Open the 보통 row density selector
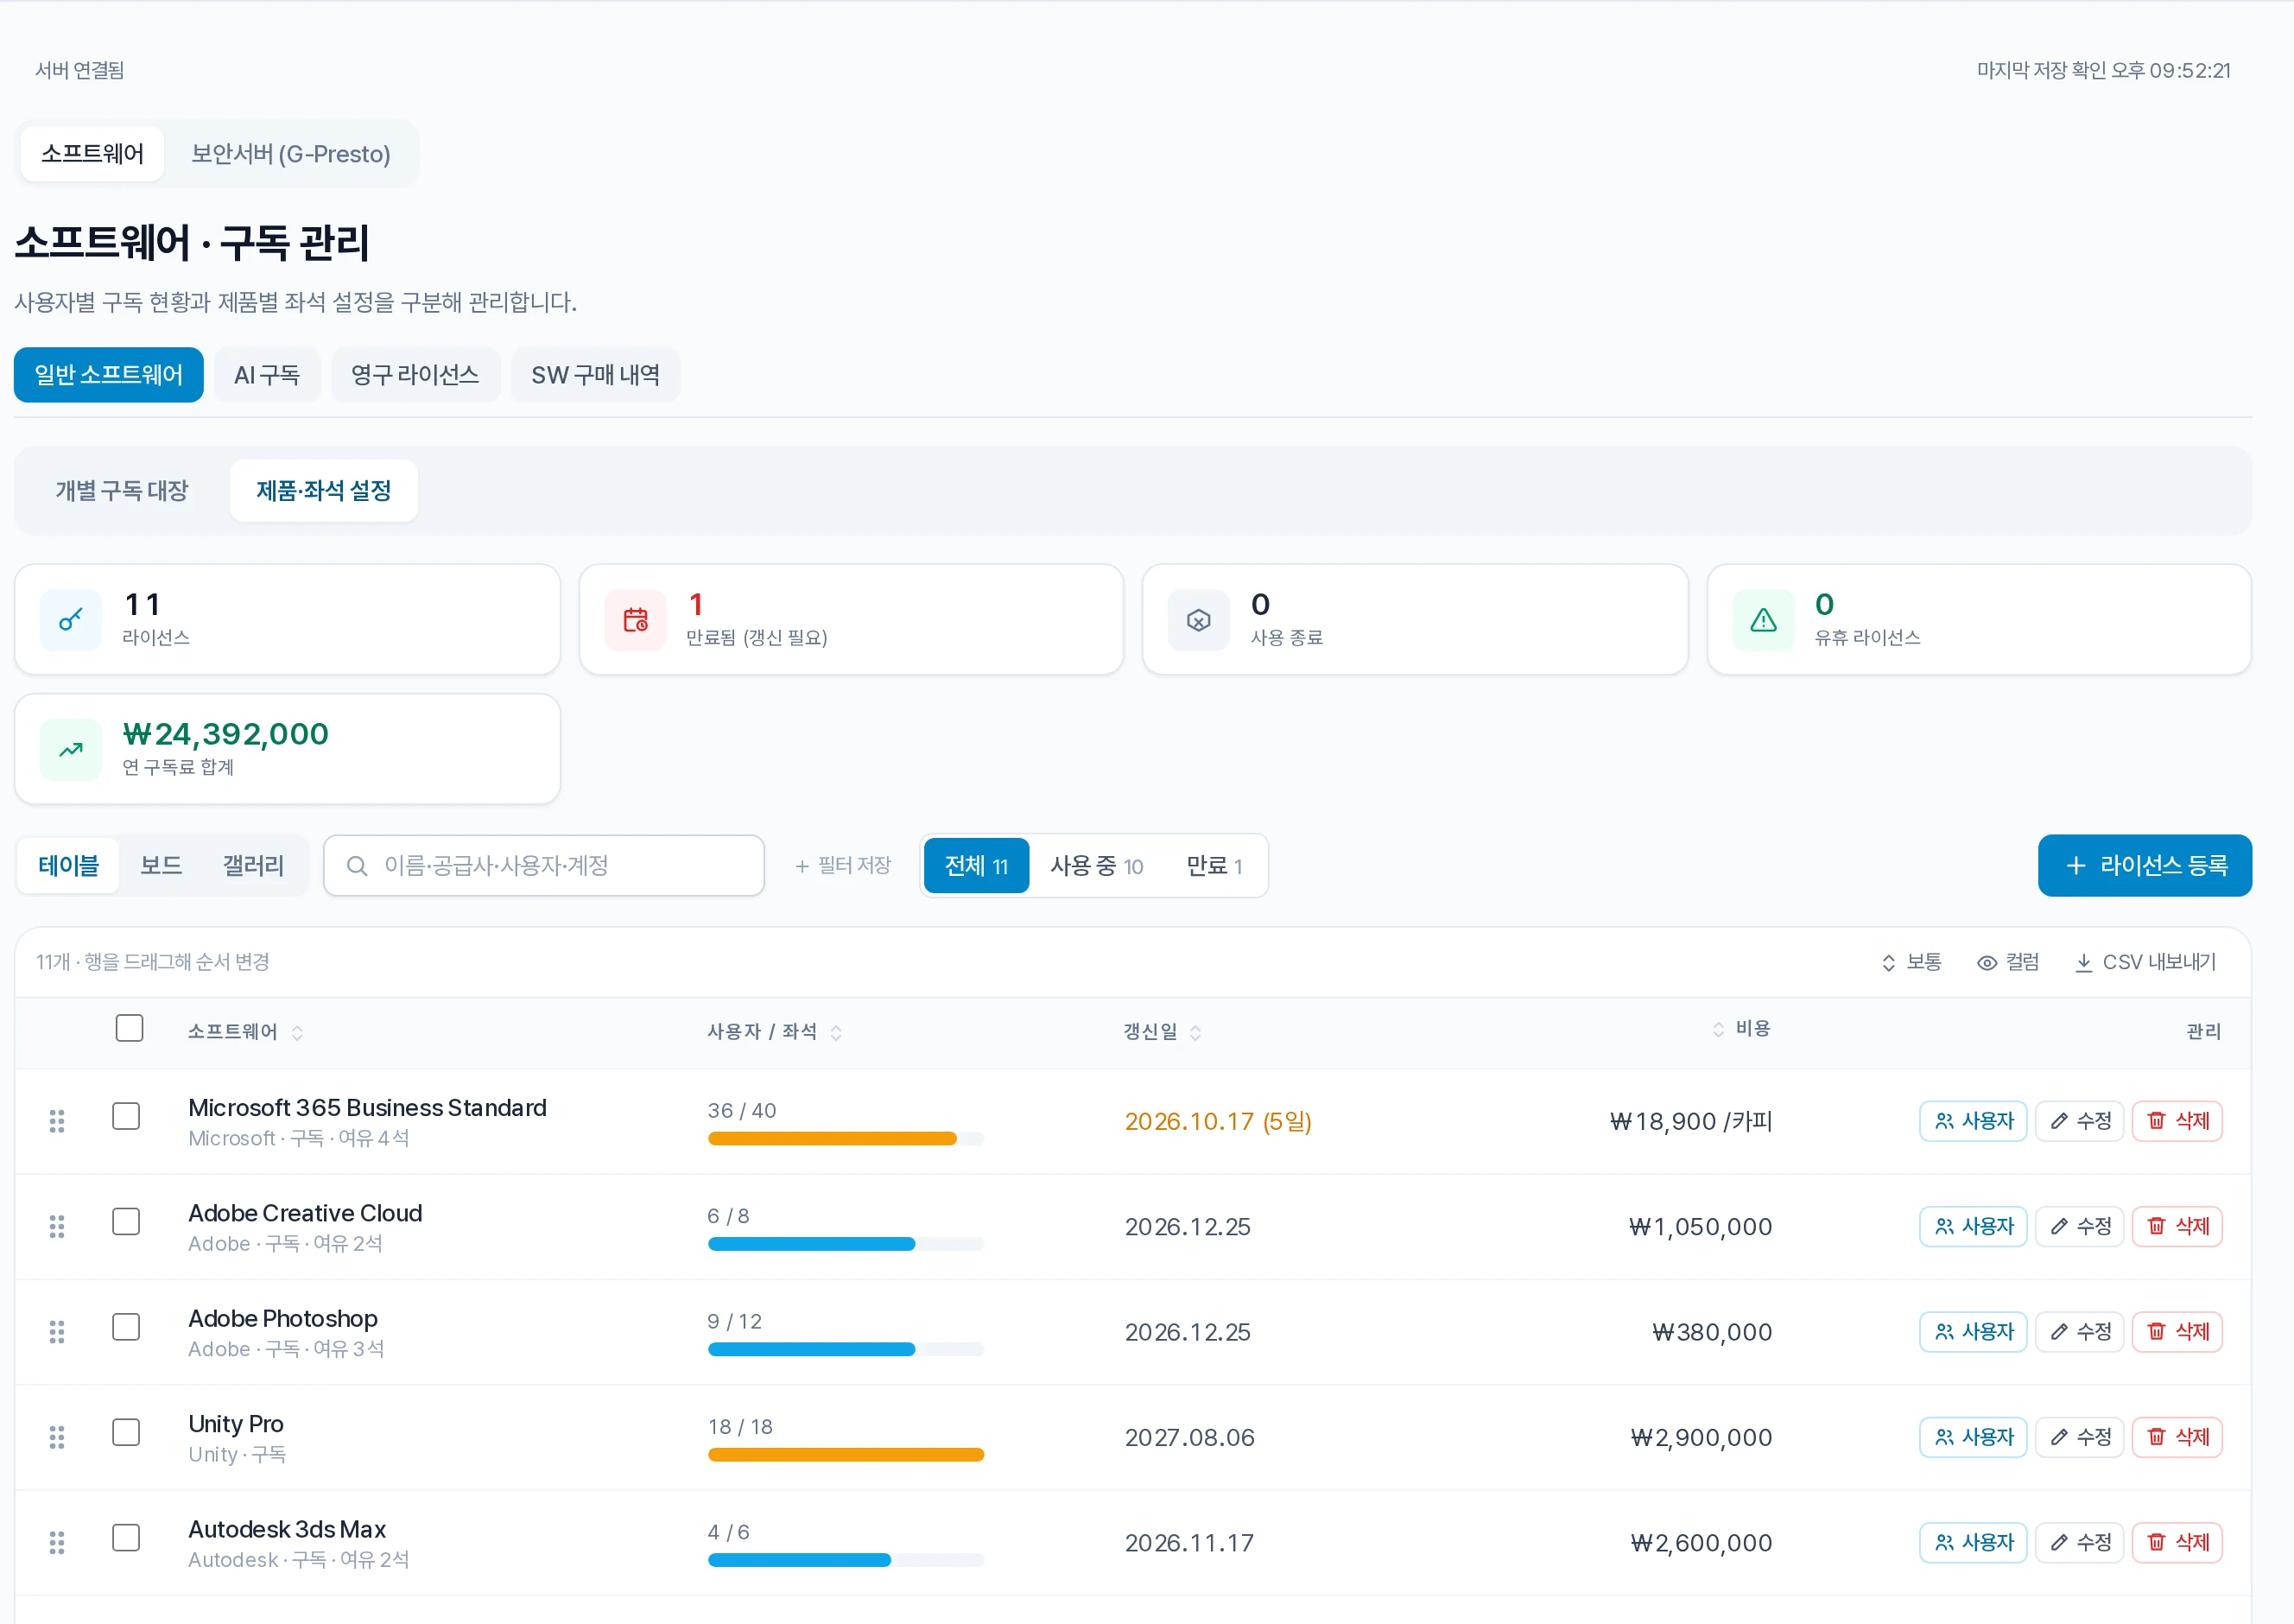The image size is (2294, 1624). [x=1911, y=962]
